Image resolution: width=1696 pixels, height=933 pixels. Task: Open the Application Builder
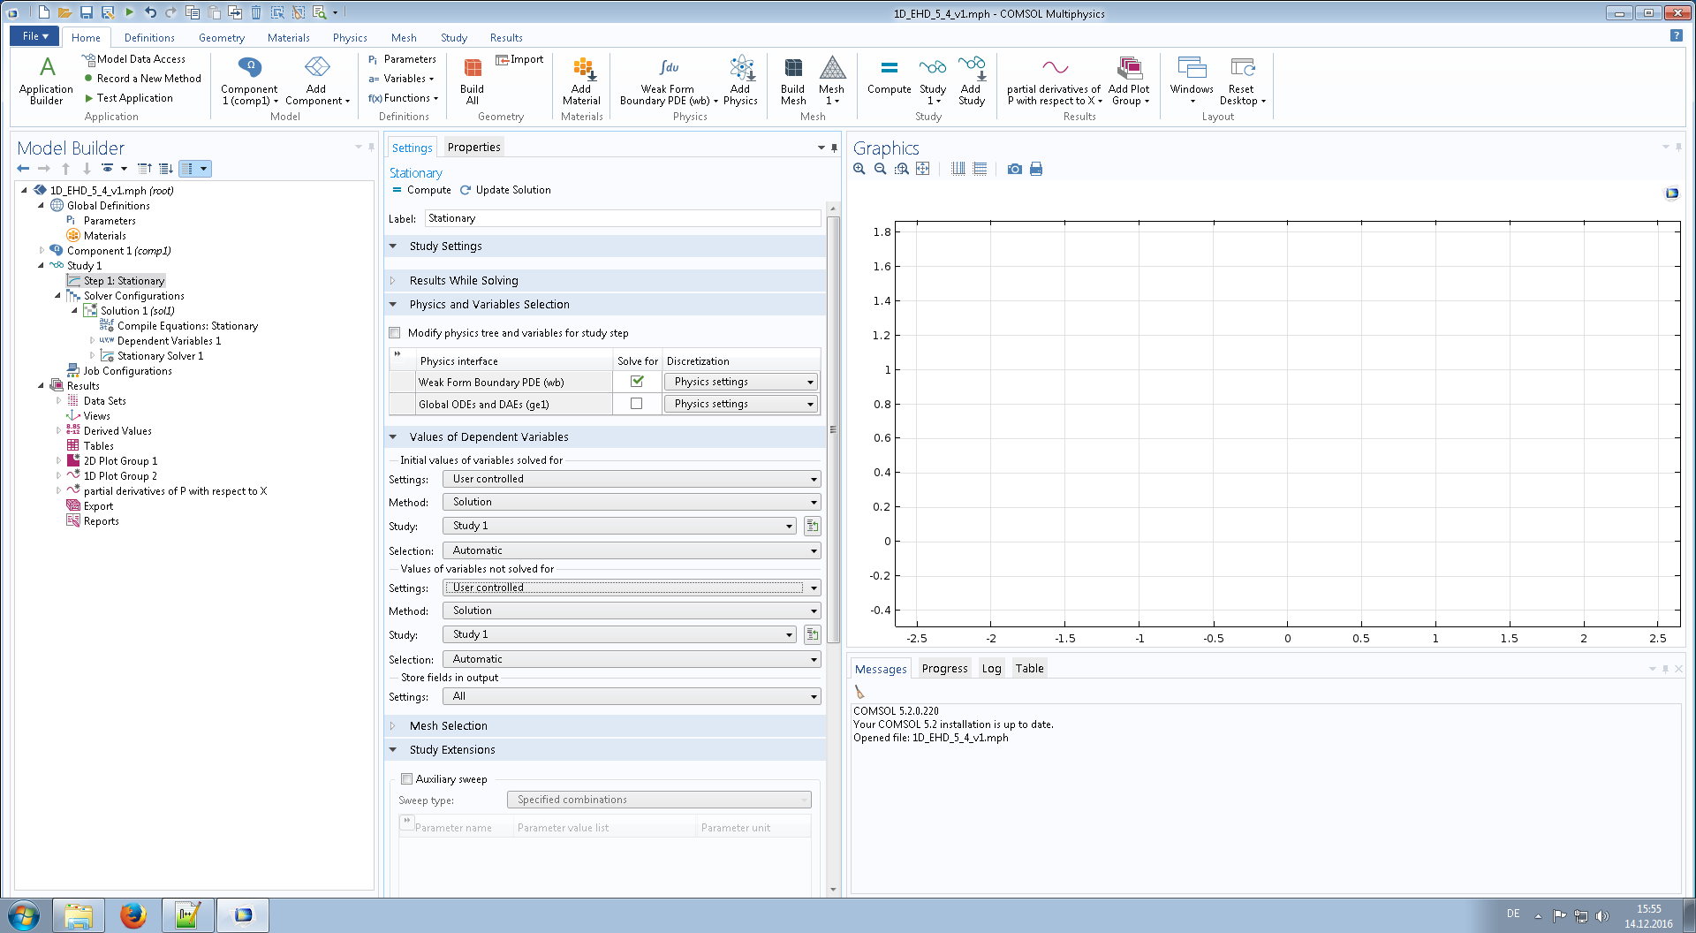pos(47,80)
